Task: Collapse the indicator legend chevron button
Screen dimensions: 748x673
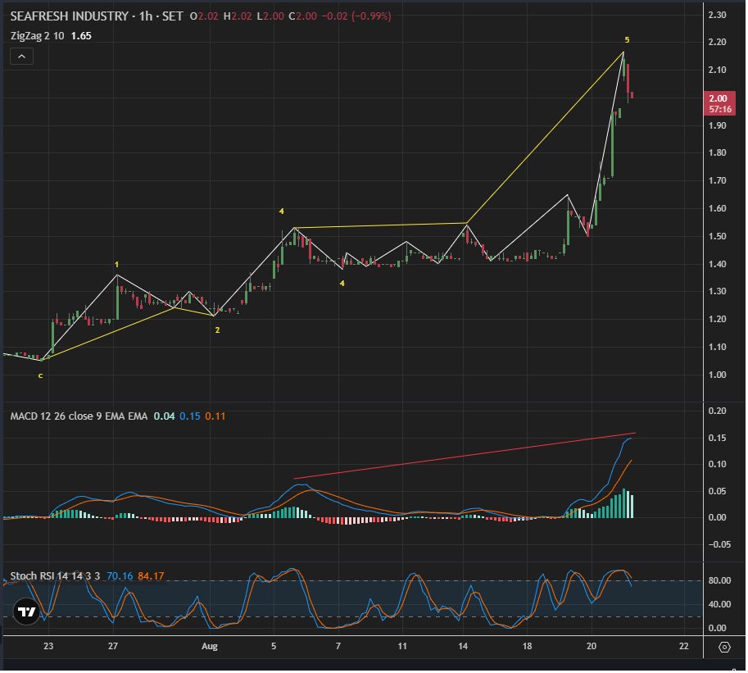Action: coord(21,57)
